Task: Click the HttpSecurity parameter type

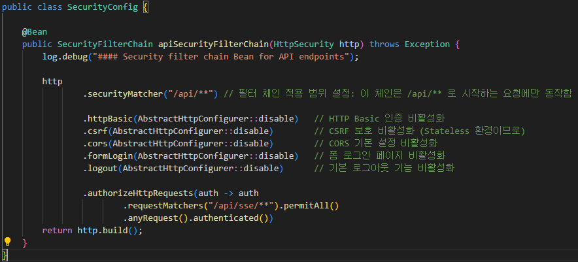Action: [x=303, y=44]
